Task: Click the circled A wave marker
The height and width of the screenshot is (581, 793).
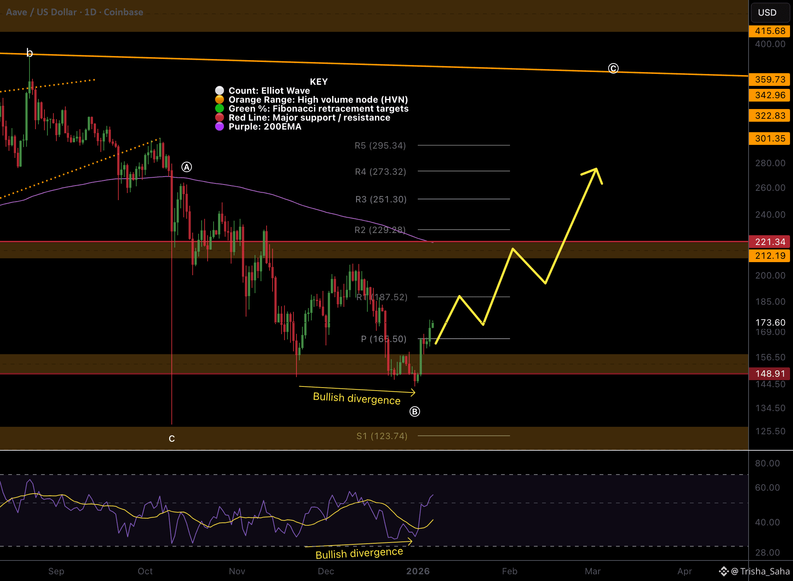Action: [187, 167]
